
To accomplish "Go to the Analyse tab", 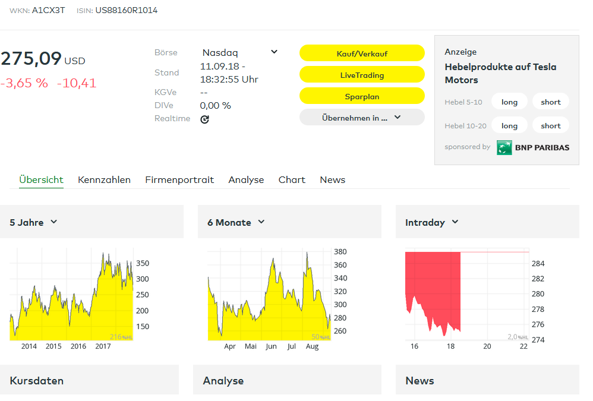I will pos(246,180).
